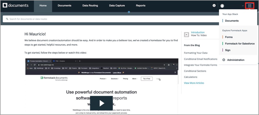Open the Sign app entry
259x115 pixels.
(228, 50)
